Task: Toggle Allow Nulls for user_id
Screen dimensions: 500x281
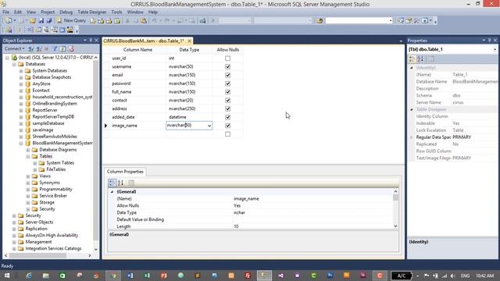Action: [227, 59]
